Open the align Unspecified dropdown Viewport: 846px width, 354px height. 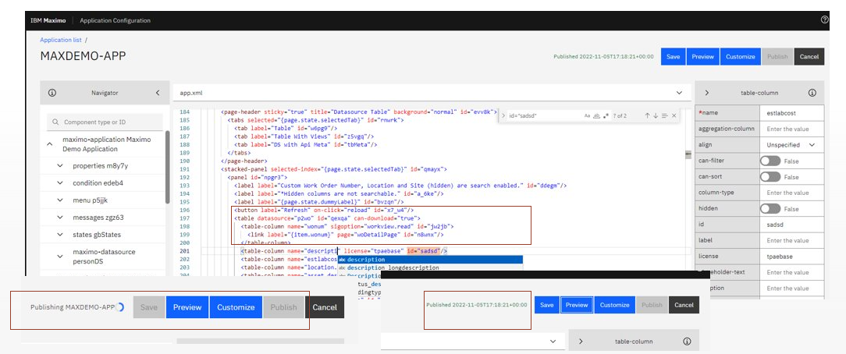(791, 145)
